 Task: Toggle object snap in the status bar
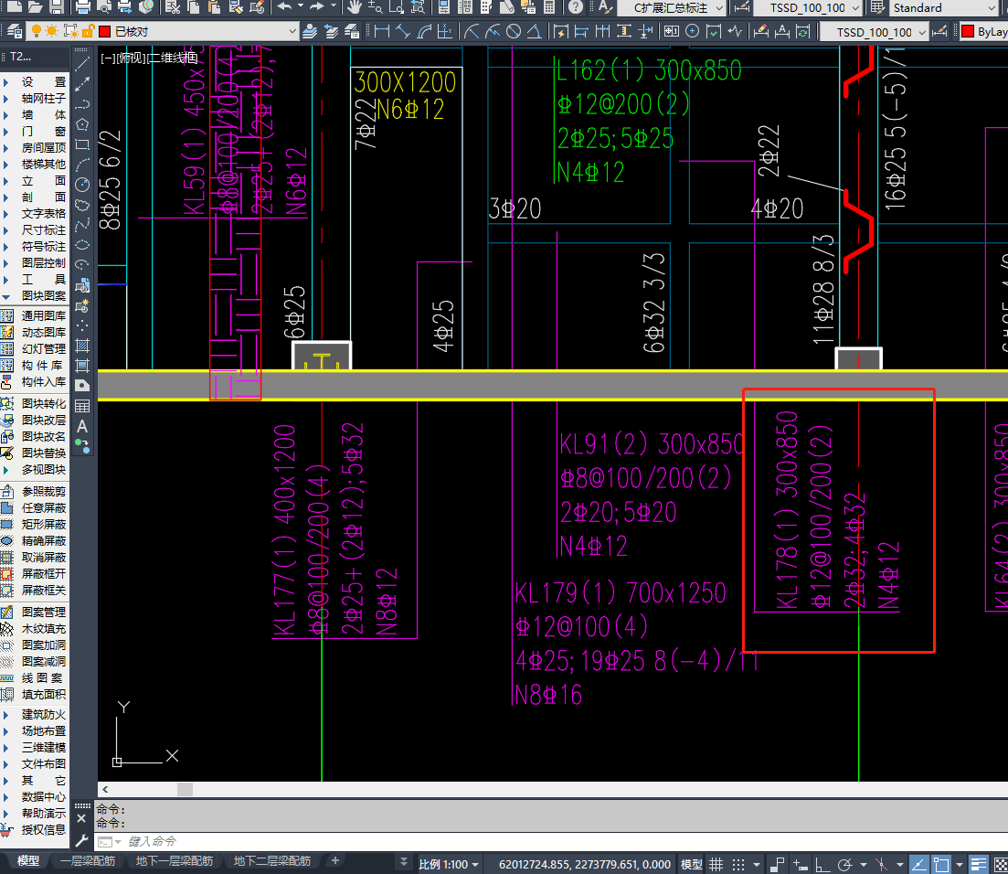pos(941,864)
